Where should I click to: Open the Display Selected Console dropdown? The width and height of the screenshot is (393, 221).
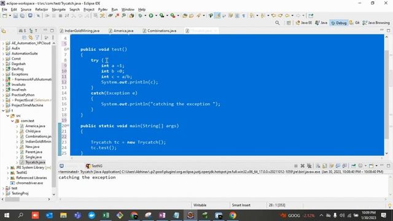pos(365,166)
